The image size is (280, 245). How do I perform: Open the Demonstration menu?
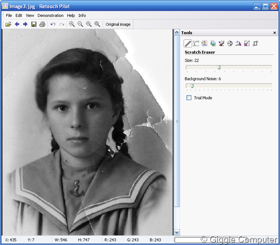pos(50,15)
